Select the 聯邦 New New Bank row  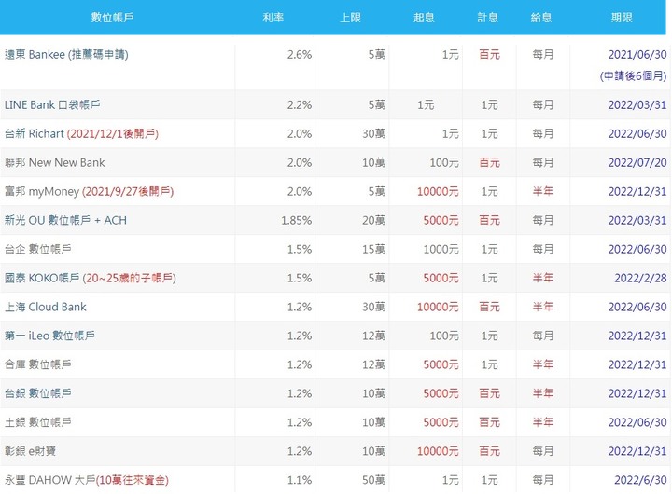click(335, 163)
